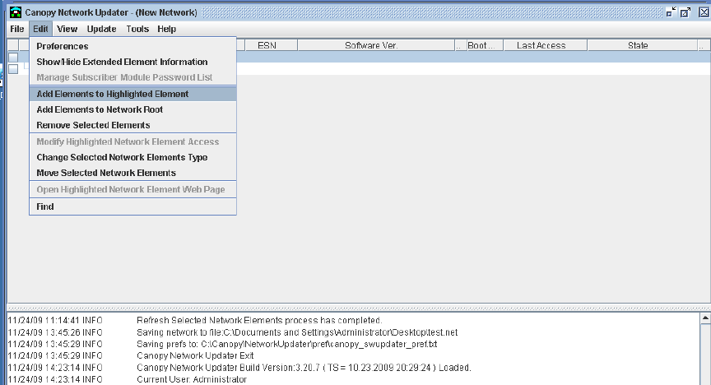The height and width of the screenshot is (385, 711).
Task: Select Add Elements to Network Root
Action: [132, 109]
